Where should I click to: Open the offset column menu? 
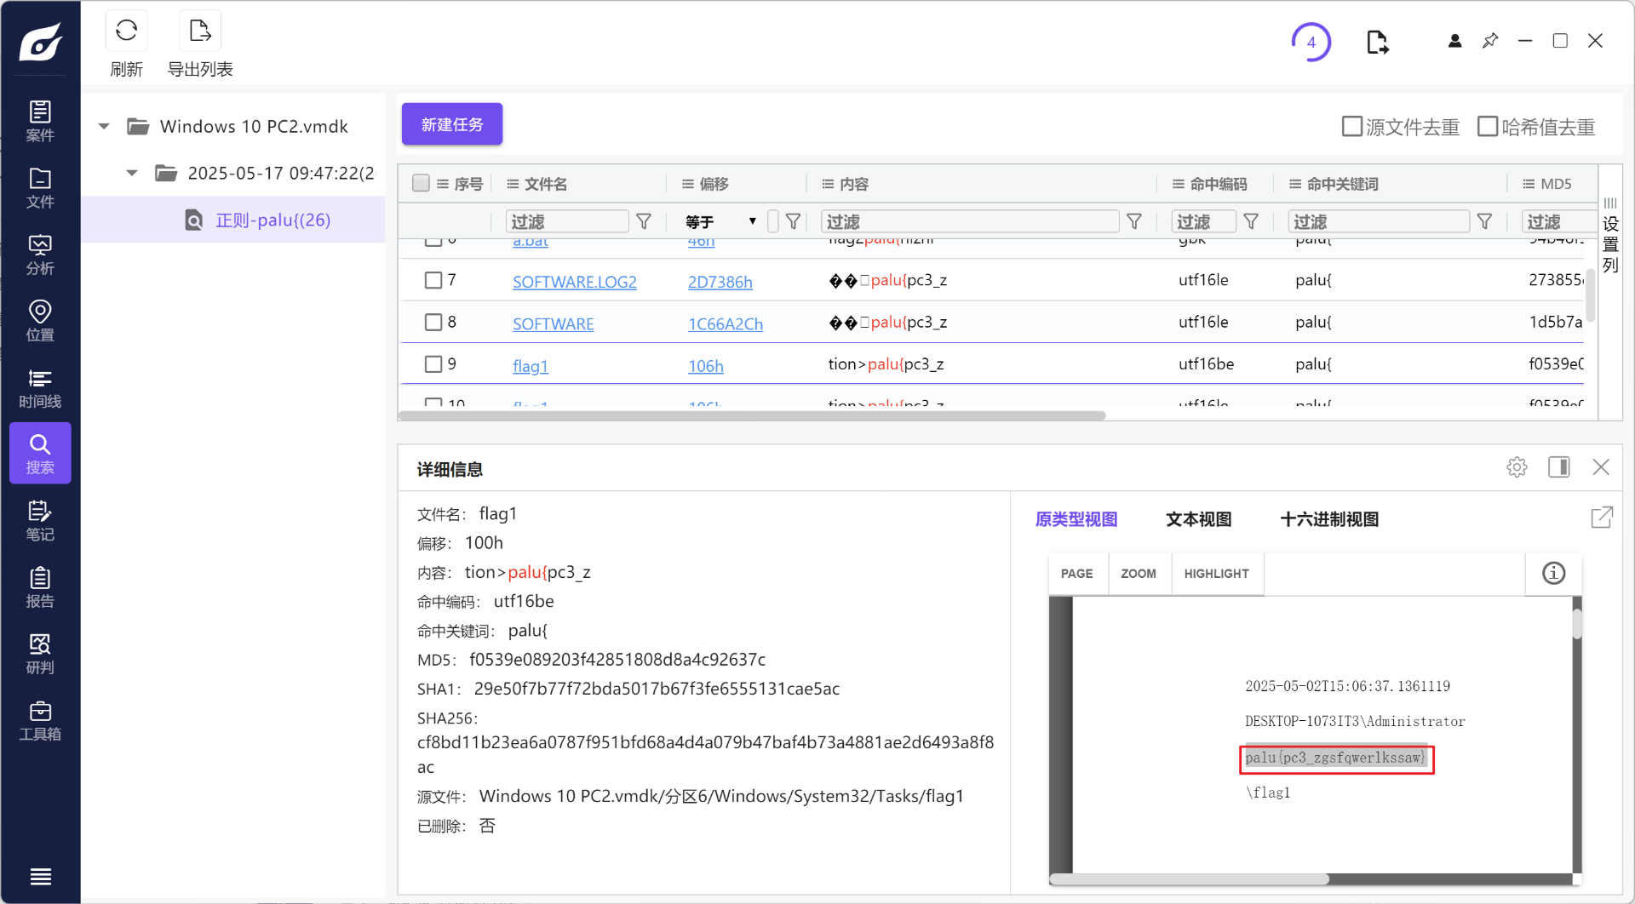click(x=688, y=184)
